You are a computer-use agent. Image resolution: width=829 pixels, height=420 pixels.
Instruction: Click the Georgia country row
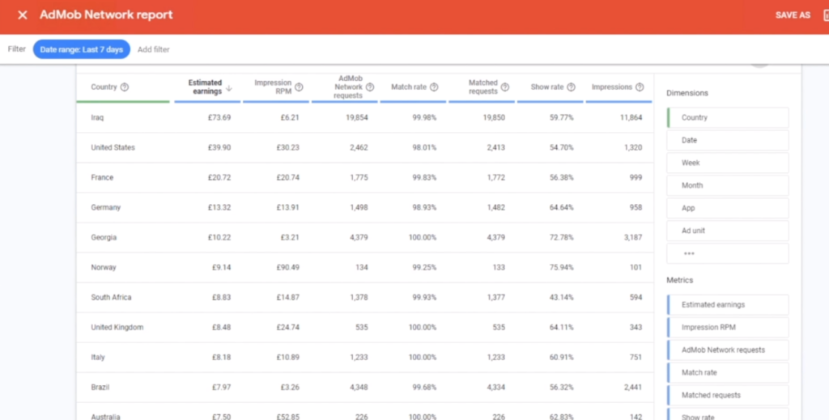coord(365,238)
